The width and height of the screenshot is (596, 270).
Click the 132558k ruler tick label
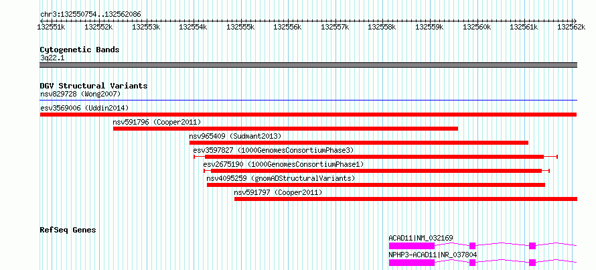(x=382, y=27)
